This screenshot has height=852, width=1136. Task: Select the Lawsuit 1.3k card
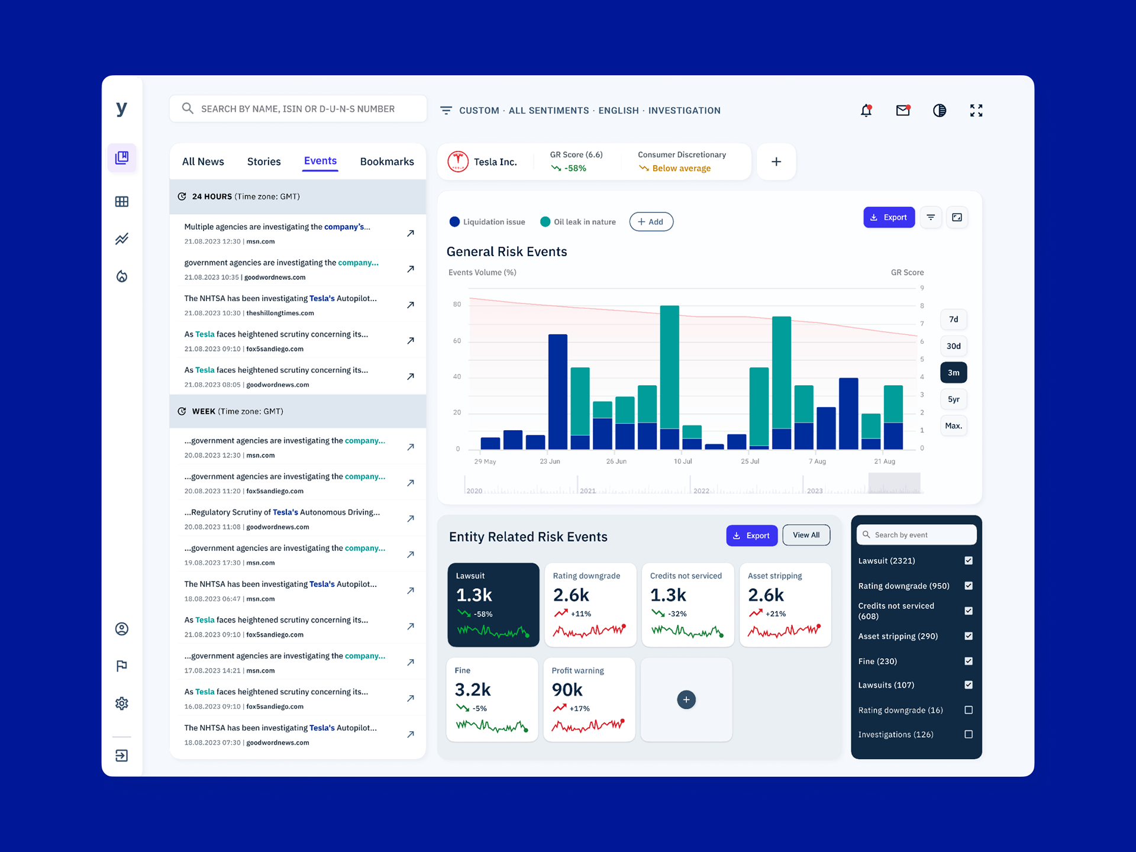click(x=493, y=605)
